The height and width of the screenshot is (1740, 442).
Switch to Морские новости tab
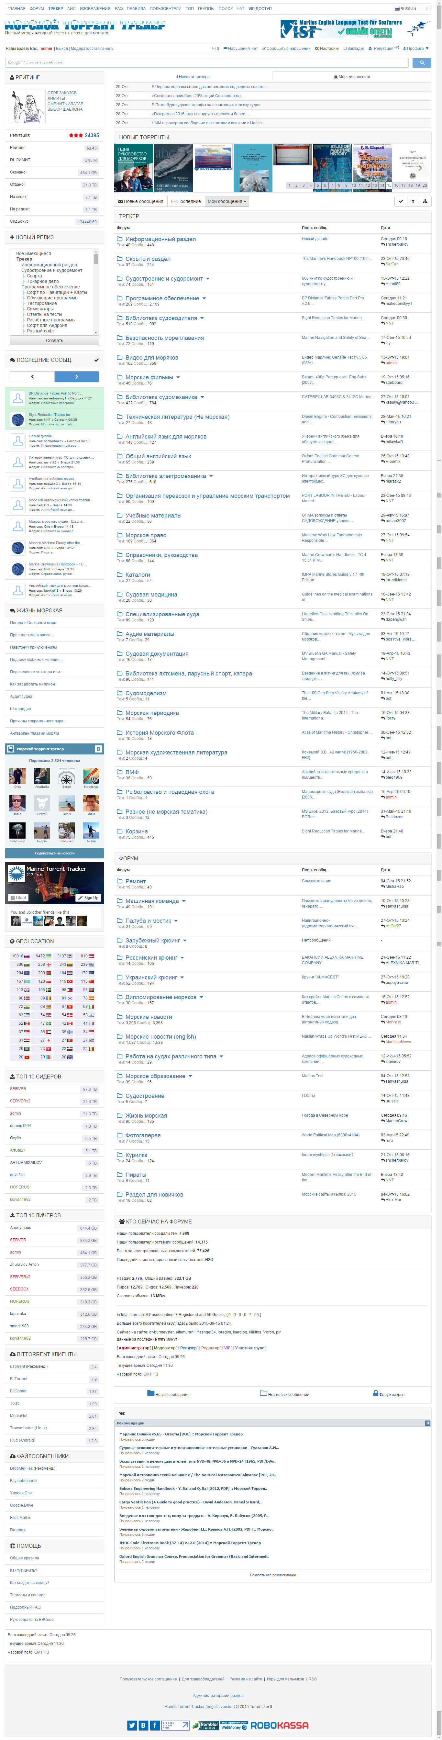click(x=352, y=77)
